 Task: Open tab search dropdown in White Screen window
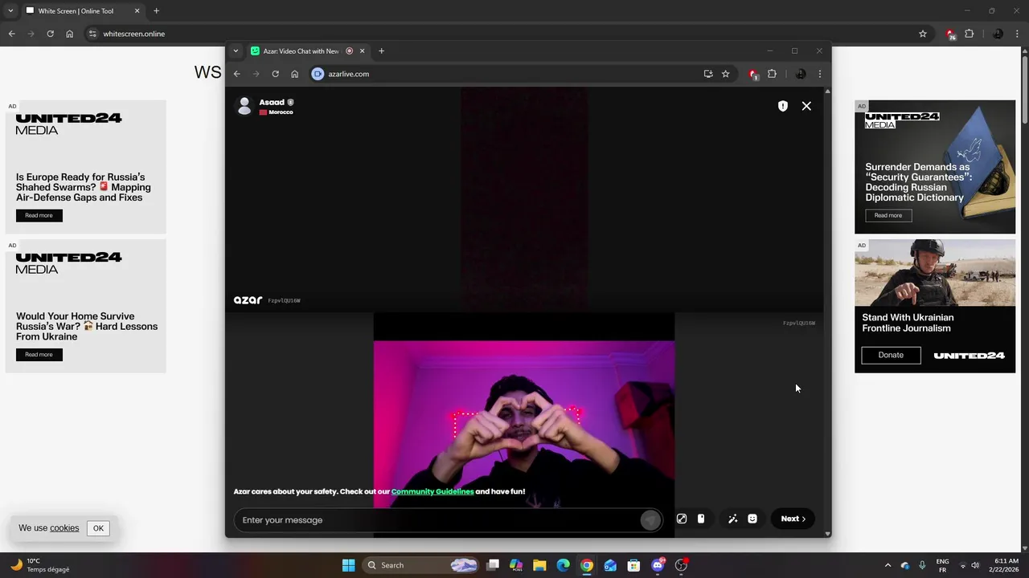point(10,11)
